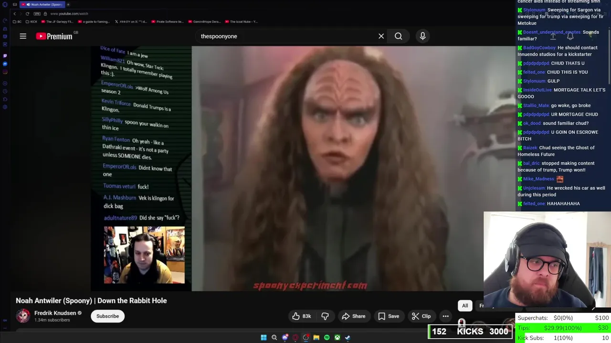The height and width of the screenshot is (343, 611).
Task: Open Discord from the taskbar
Action: [x=285, y=337]
